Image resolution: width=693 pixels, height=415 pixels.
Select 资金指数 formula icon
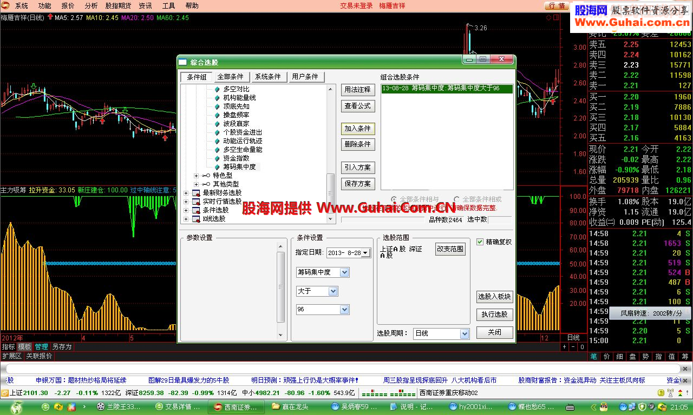click(218, 158)
